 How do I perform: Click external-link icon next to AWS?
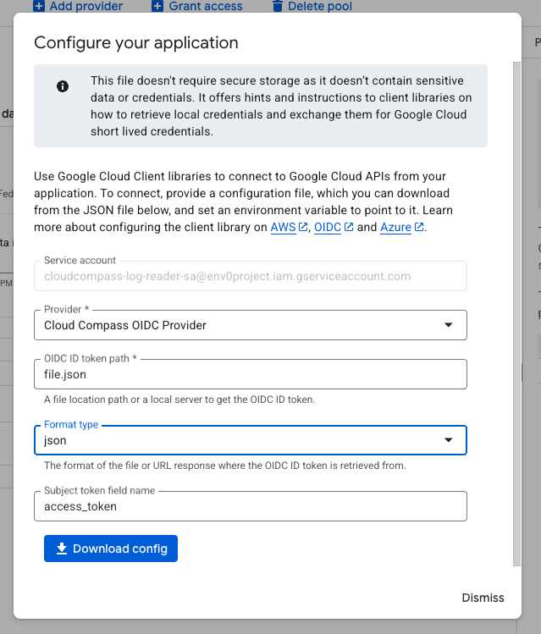click(x=303, y=227)
